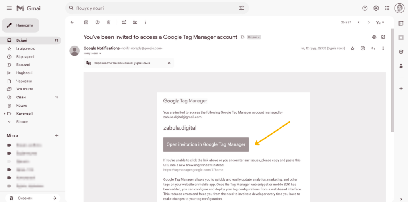Translate email into українська
The height and width of the screenshot is (202, 408).
pyautogui.click(x=122, y=63)
